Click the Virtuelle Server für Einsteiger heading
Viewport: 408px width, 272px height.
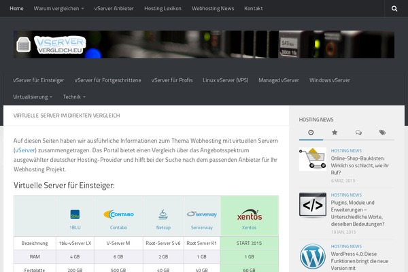[64, 186]
